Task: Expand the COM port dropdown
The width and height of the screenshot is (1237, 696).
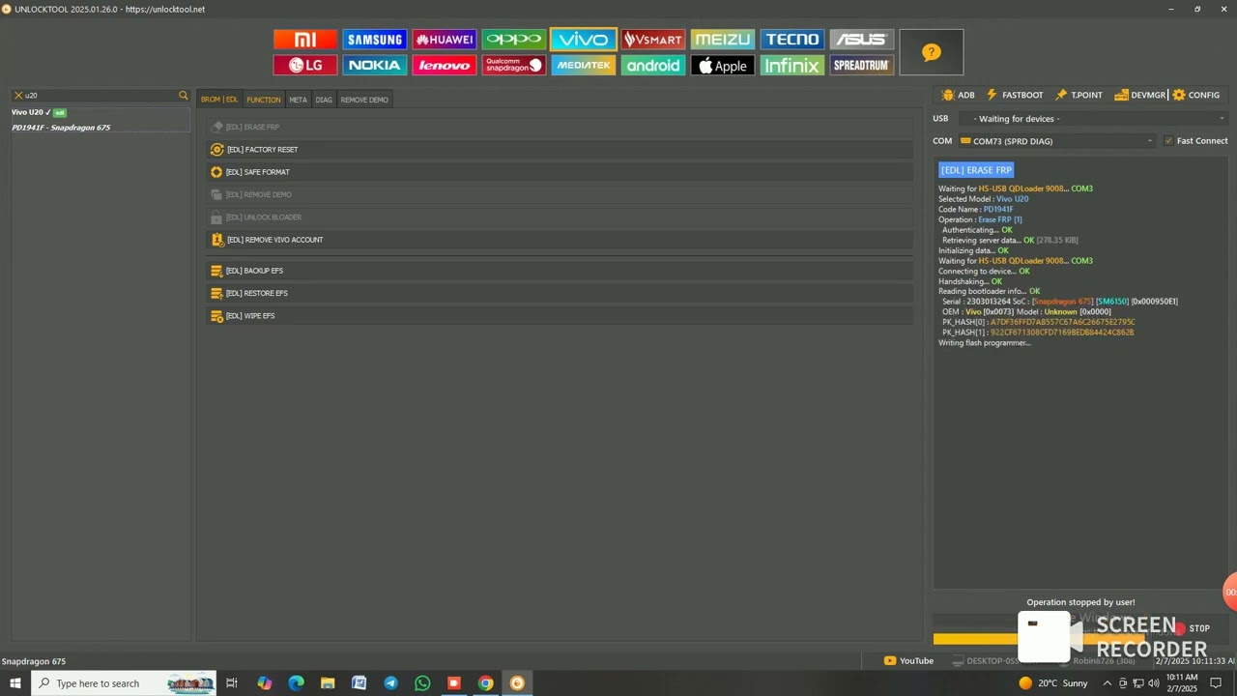Action: [1056, 141]
